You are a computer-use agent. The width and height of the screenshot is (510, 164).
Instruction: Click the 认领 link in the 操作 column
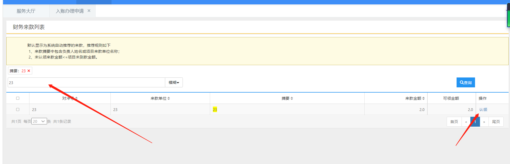pos(483,110)
